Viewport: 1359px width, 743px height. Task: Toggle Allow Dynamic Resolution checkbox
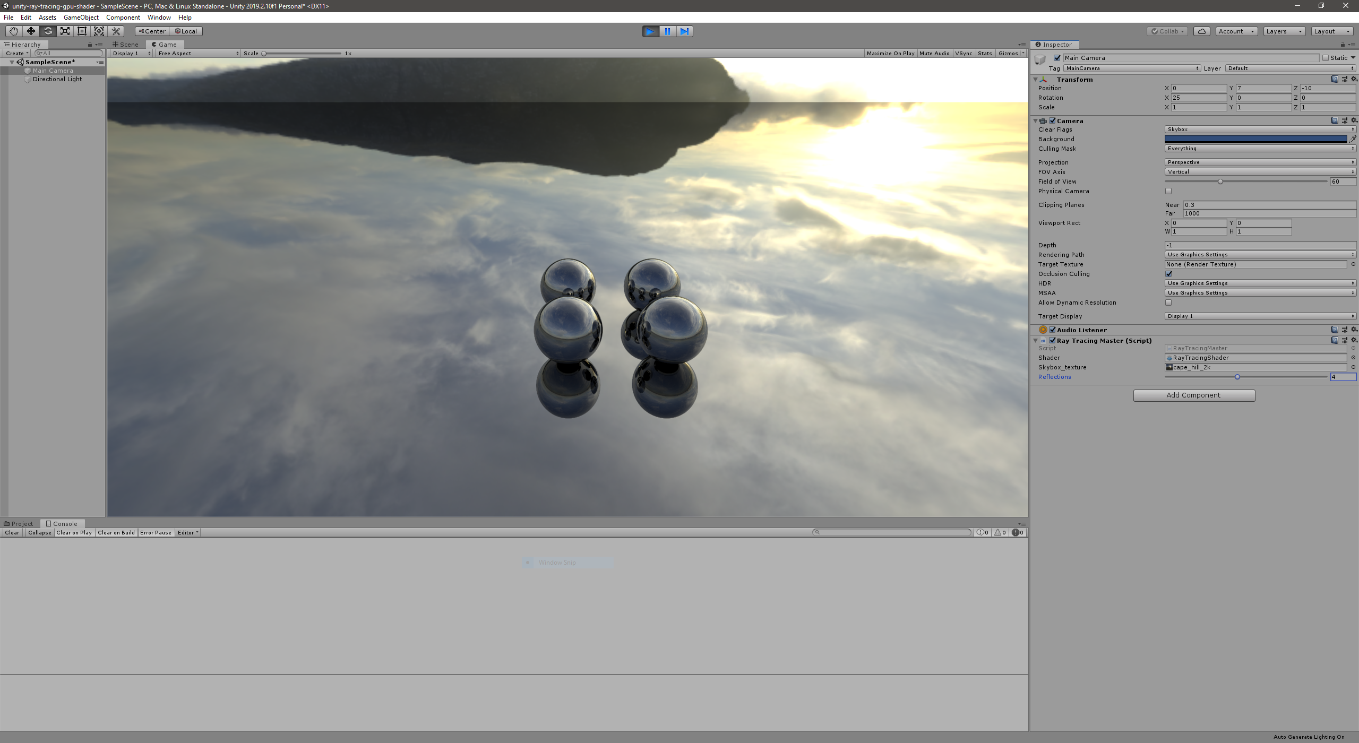point(1168,302)
